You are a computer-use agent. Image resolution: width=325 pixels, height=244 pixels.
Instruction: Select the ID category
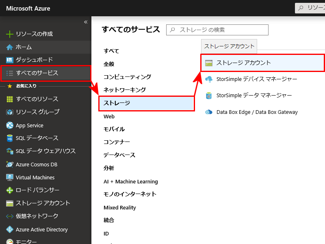(106, 234)
